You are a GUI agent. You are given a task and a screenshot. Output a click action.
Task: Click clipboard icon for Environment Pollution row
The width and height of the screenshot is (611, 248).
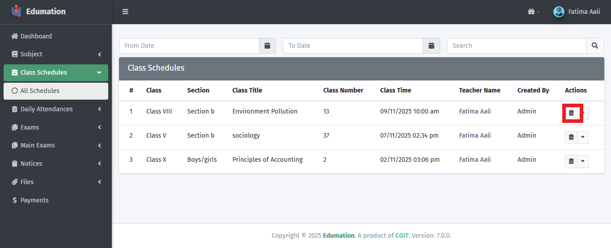coord(571,113)
